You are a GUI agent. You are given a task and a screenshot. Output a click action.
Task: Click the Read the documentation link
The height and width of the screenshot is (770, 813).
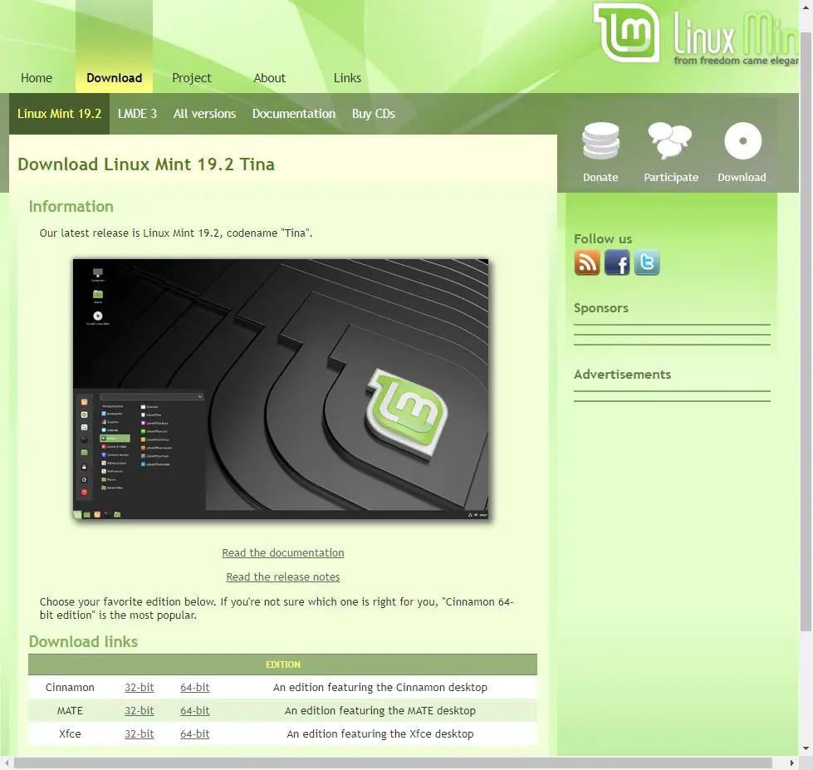click(283, 552)
